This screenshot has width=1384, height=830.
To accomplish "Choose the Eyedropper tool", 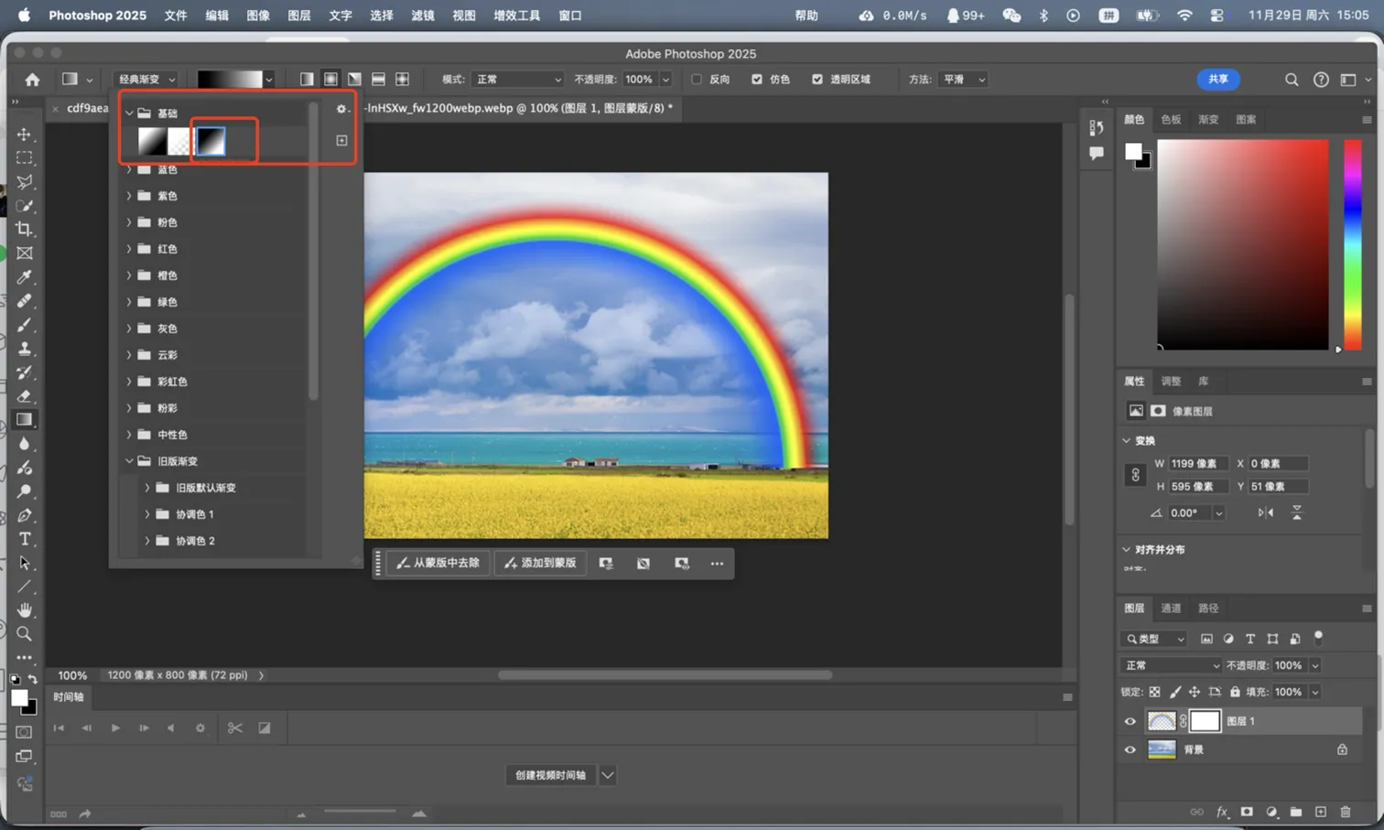I will (25, 276).
